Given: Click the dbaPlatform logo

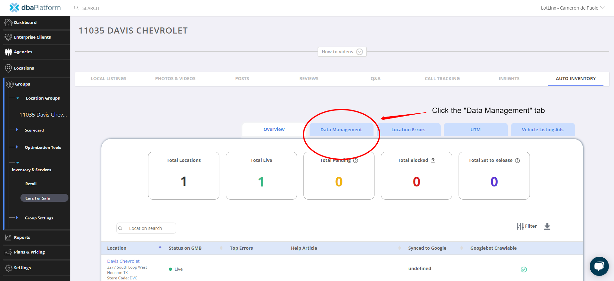Looking at the screenshot, I should 35,7.
